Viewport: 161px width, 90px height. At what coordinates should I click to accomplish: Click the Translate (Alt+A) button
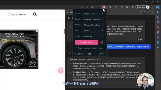pyautogui.click(x=87, y=42)
